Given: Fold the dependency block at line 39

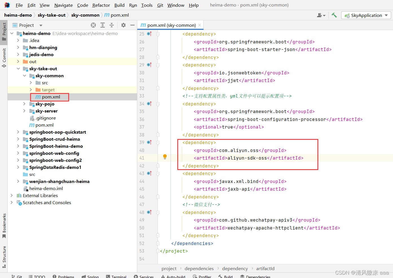Looking at the screenshot, I should [158, 142].
